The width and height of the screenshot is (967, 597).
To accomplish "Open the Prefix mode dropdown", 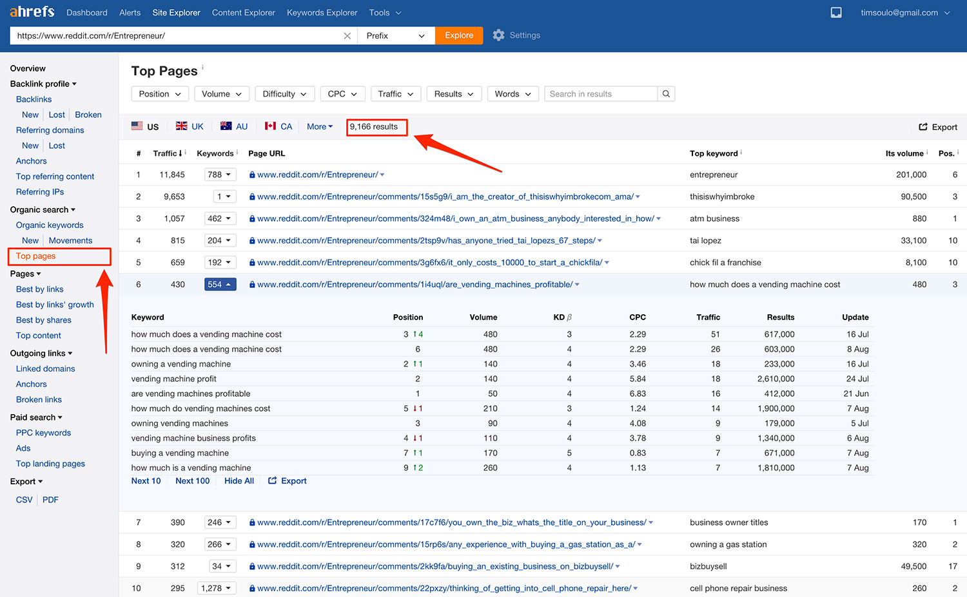I will coord(396,35).
